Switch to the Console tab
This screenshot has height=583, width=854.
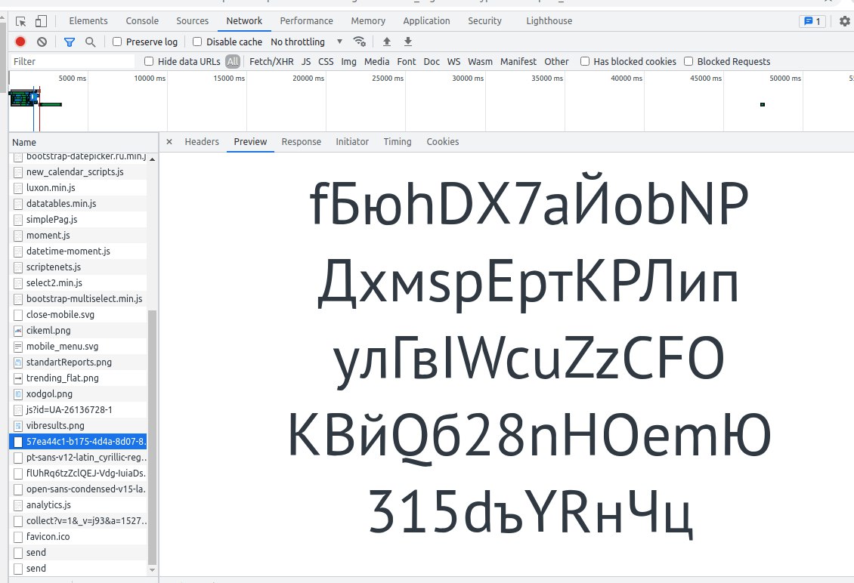(x=142, y=20)
